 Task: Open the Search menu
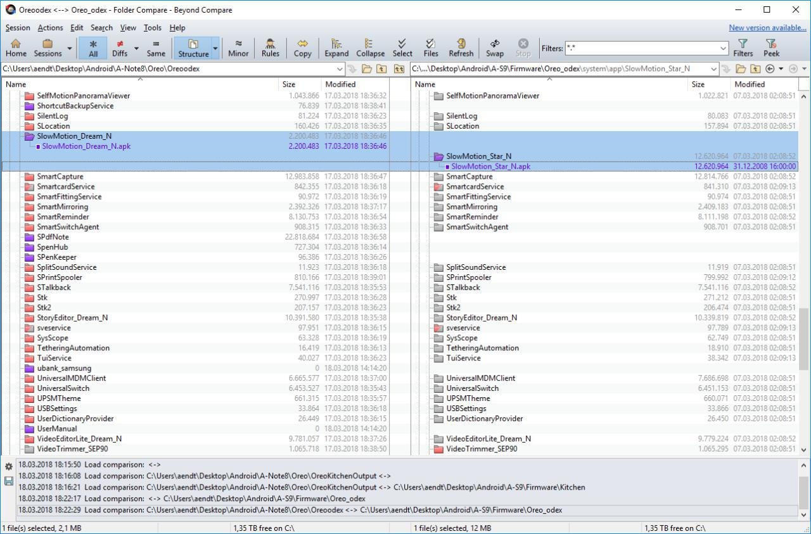pyautogui.click(x=101, y=28)
